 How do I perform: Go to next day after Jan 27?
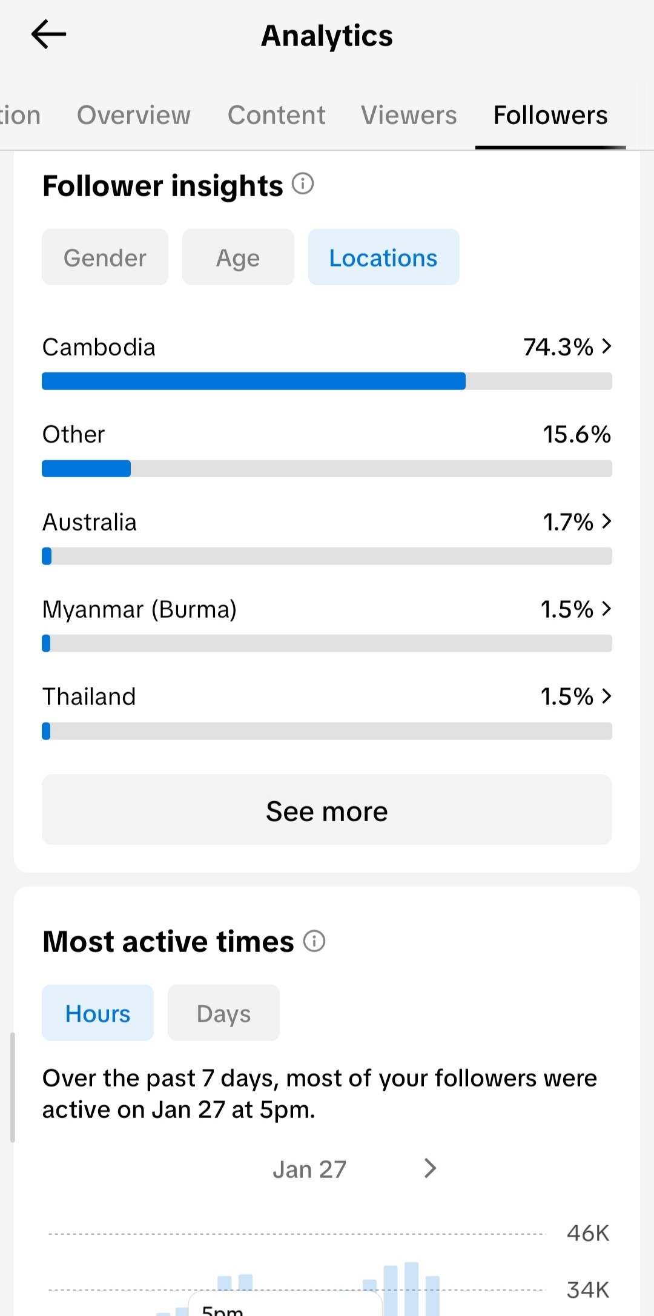pos(430,1168)
